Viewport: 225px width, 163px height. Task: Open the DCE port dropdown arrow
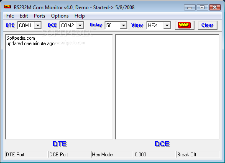coord(80,25)
